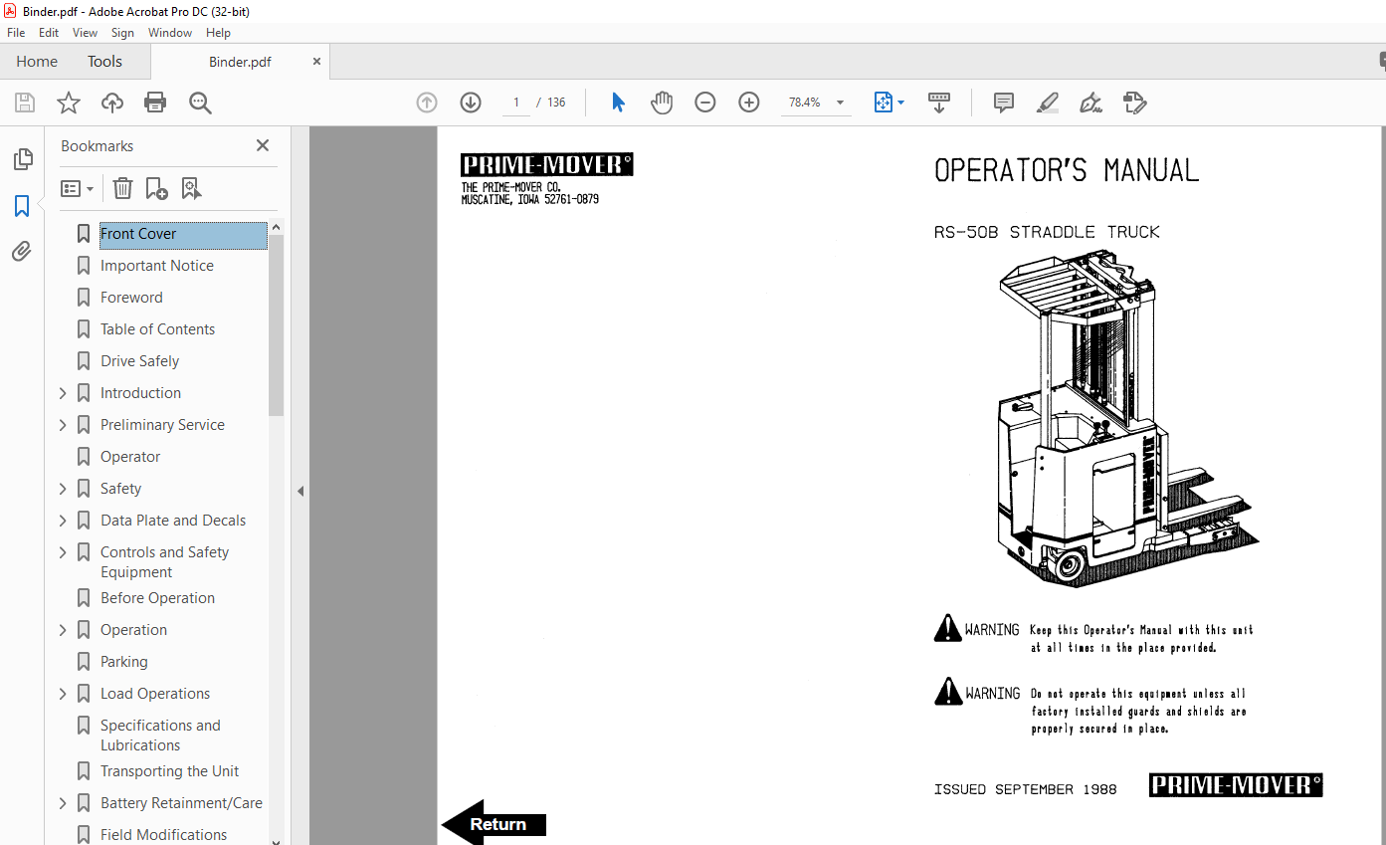
Task: Open the Help menu
Action: 218,33
